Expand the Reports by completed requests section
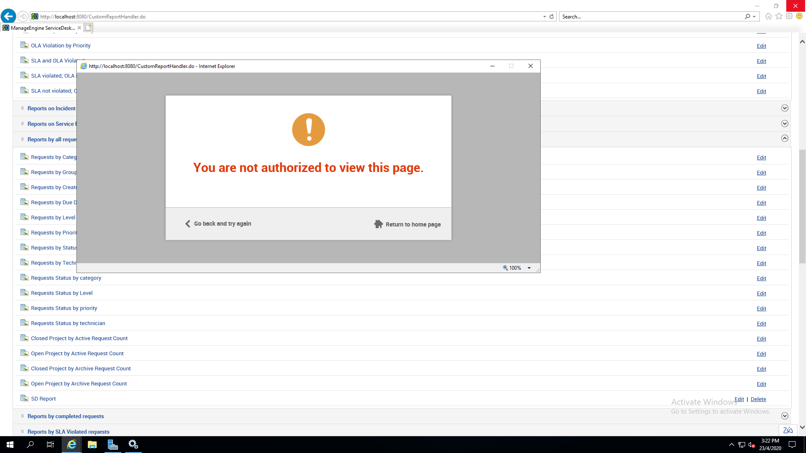806x453 pixels. point(784,416)
